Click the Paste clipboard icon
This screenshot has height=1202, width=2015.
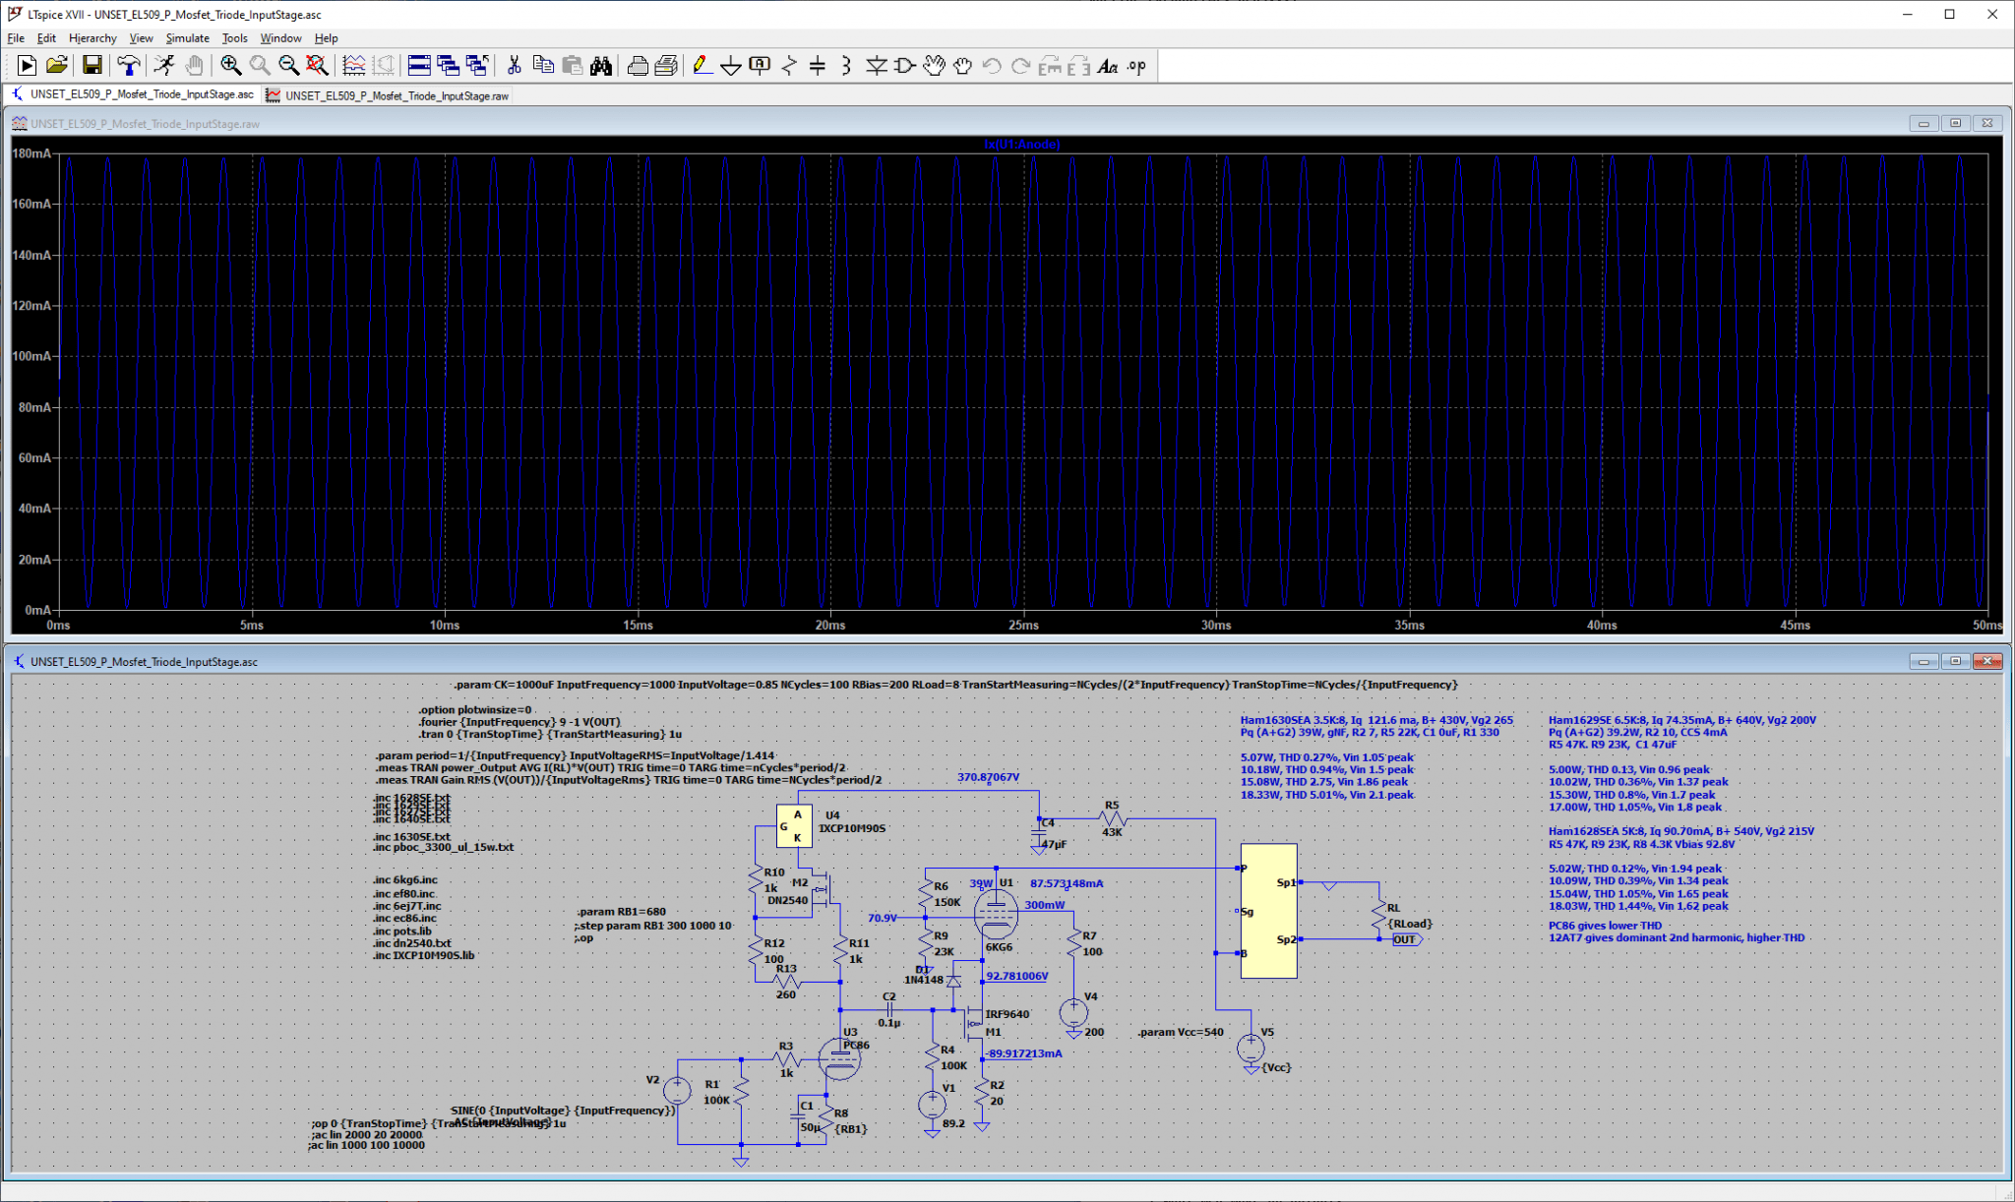pyautogui.click(x=572, y=66)
